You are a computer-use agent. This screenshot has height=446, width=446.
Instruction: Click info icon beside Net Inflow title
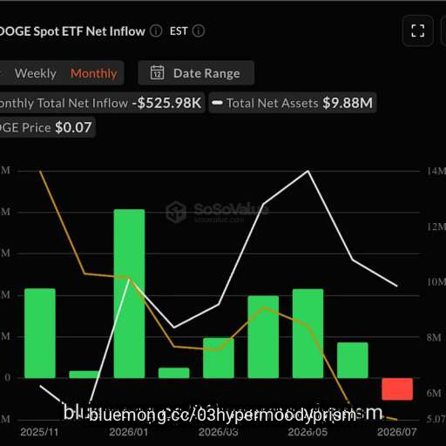[x=156, y=31]
